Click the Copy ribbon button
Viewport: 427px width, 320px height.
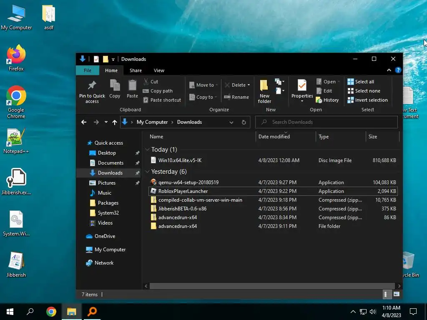tap(115, 89)
